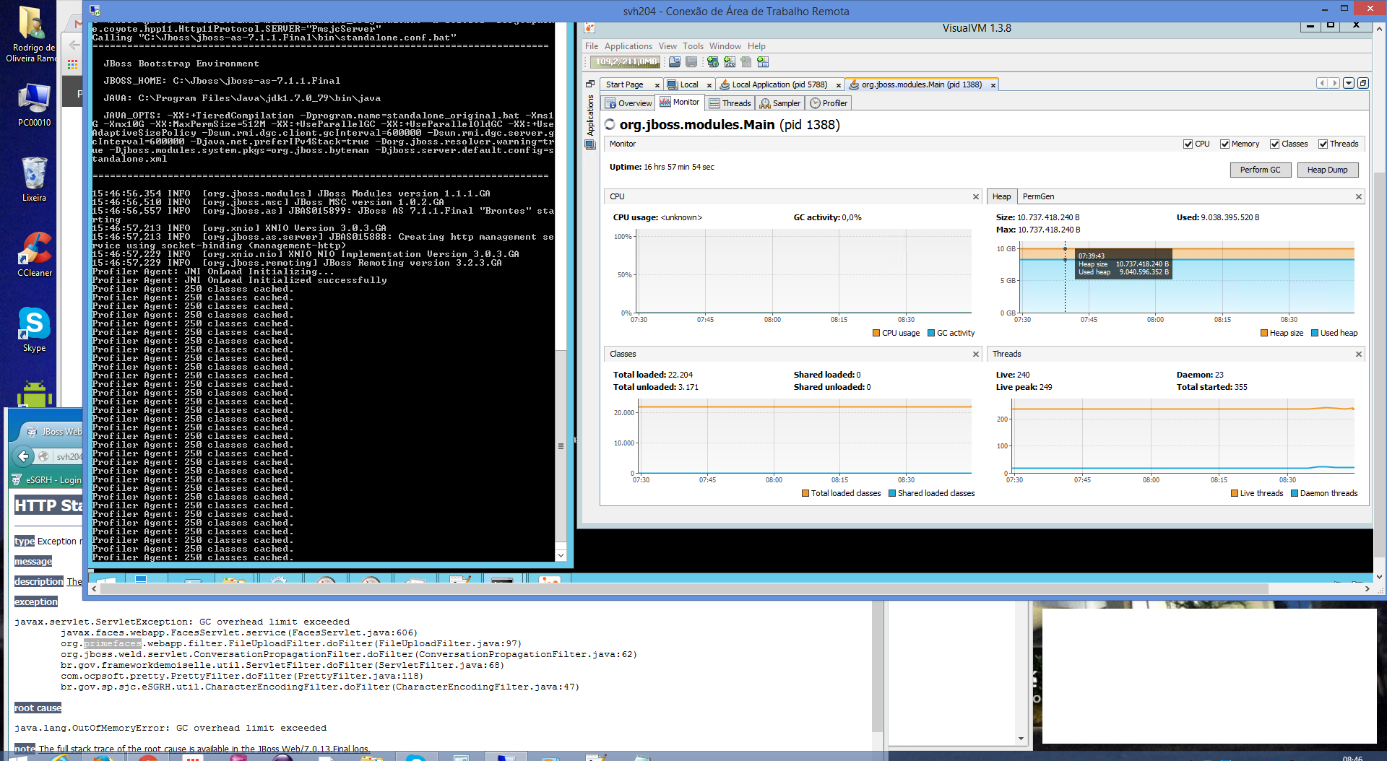Close the Local Application (pid 5788) tab
This screenshot has height=761, width=1387.
click(x=839, y=85)
